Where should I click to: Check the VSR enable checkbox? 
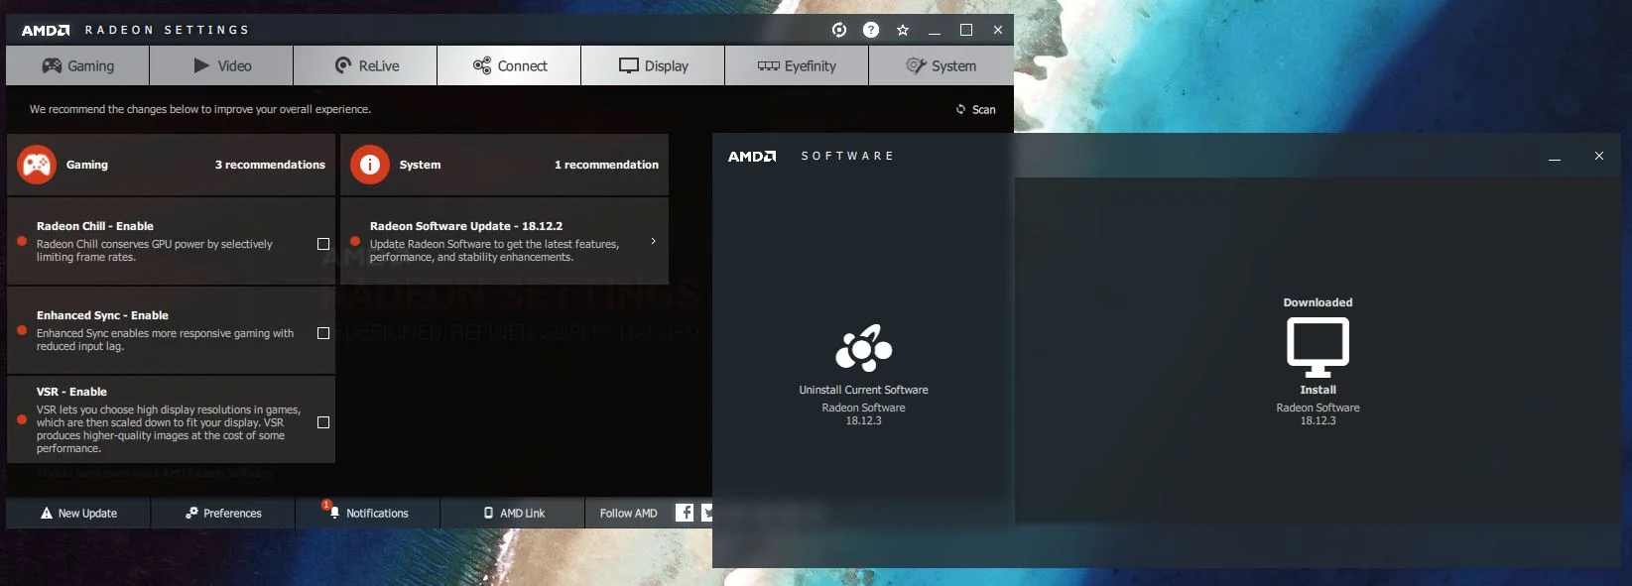click(323, 422)
